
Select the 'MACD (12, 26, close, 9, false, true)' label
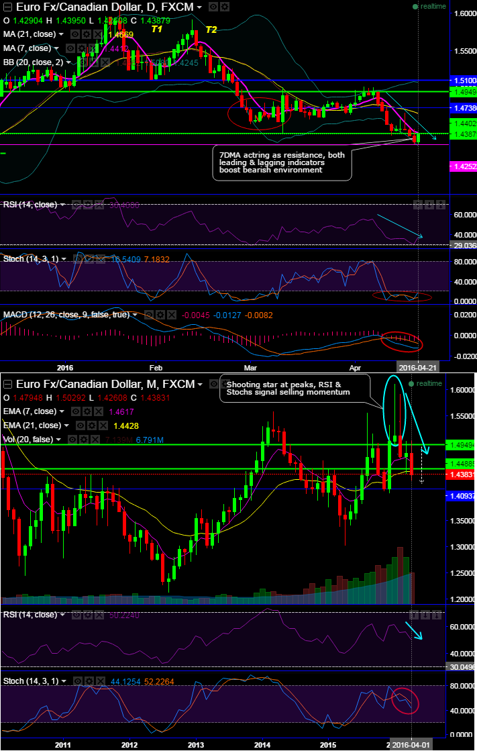click(66, 315)
